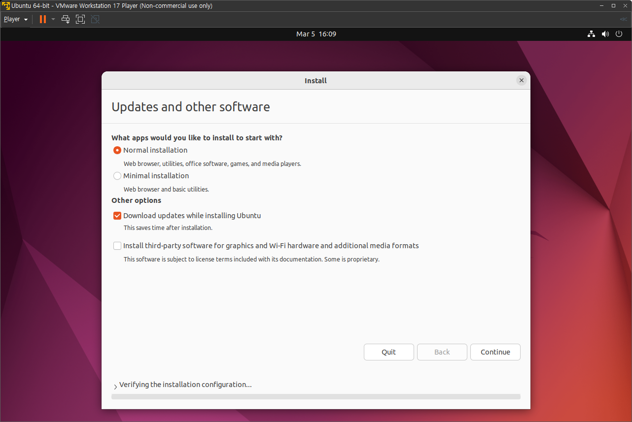Click the Install title bar text
This screenshot has height=422, width=632.
[316, 80]
